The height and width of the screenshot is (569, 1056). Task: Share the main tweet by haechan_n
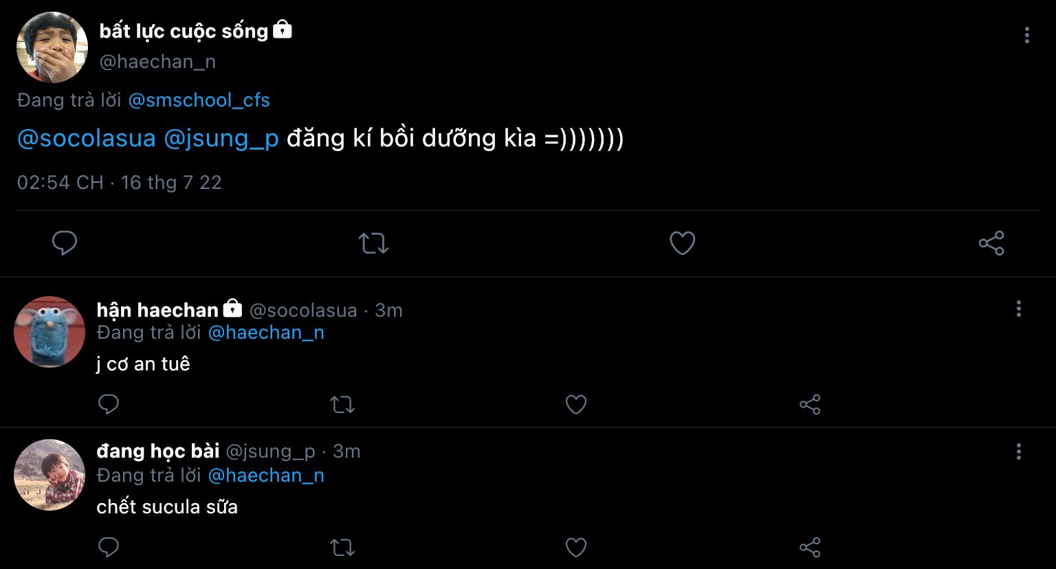991,243
